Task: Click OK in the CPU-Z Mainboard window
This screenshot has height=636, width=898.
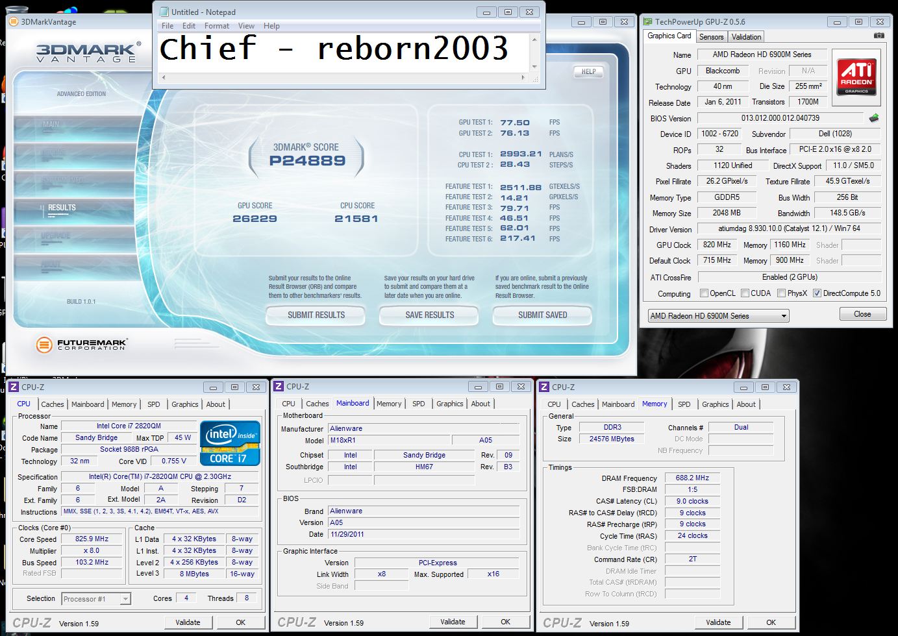Action: coord(505,622)
